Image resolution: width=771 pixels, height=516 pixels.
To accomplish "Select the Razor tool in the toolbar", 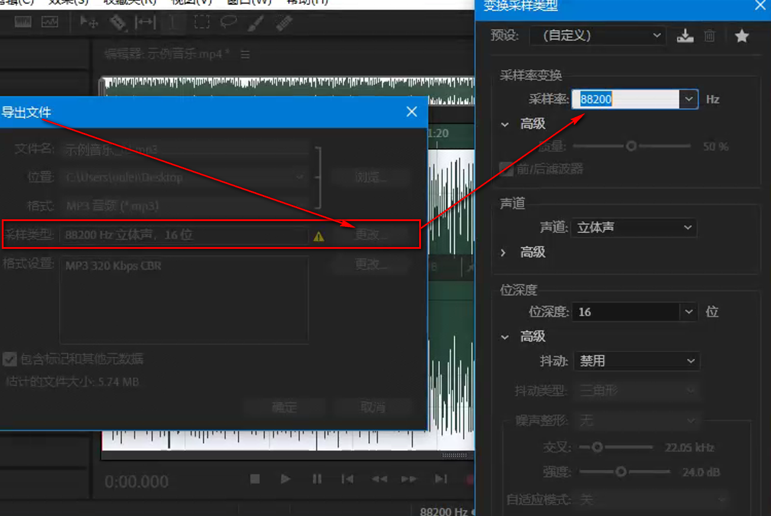I will (x=118, y=22).
